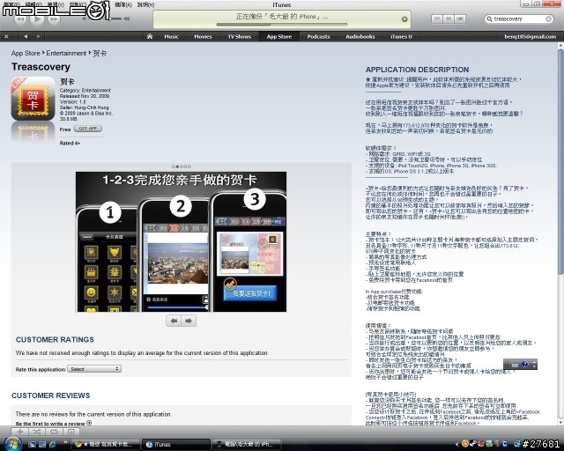564x451 pixels.
Task: Open the 說明(H) help menu
Action: 145,4
